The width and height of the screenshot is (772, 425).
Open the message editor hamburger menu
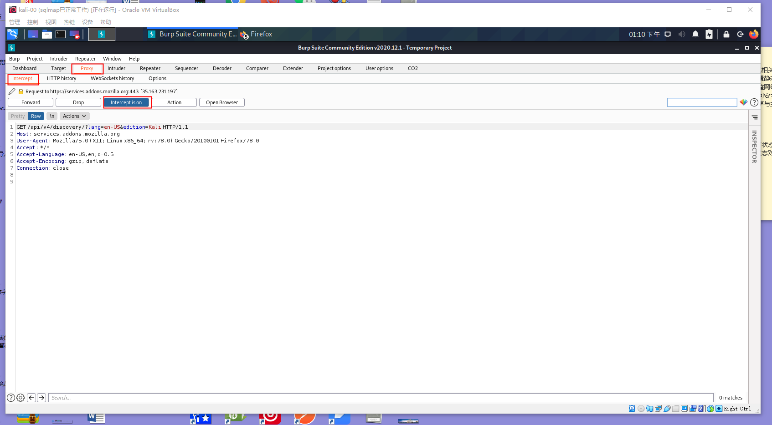[x=755, y=117]
